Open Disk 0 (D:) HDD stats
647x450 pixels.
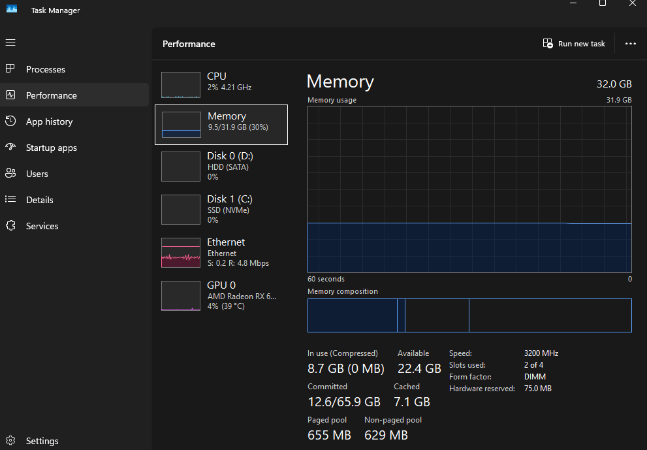point(221,166)
